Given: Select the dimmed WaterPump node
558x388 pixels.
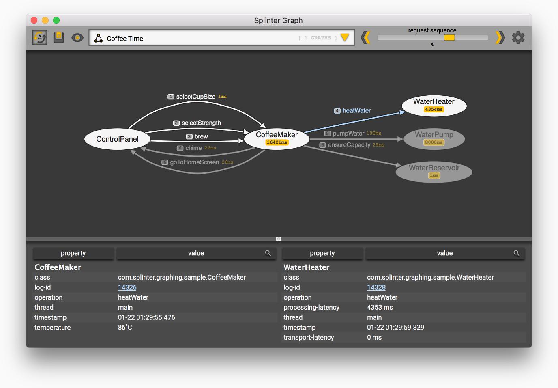Looking at the screenshot, I should click(x=434, y=138).
